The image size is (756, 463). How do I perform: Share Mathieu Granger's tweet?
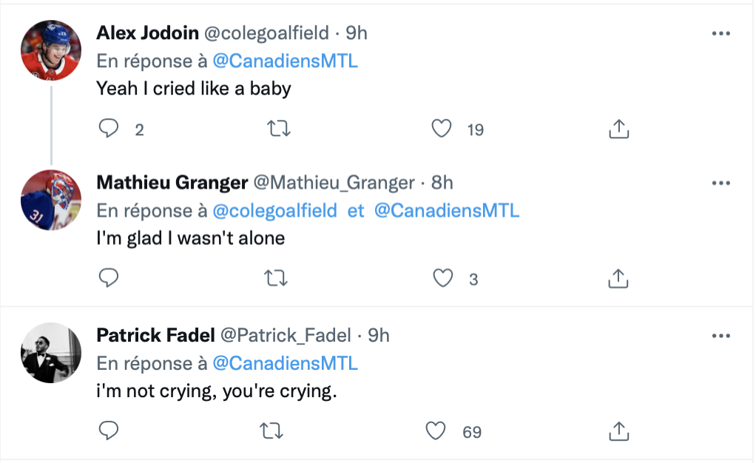[618, 279]
